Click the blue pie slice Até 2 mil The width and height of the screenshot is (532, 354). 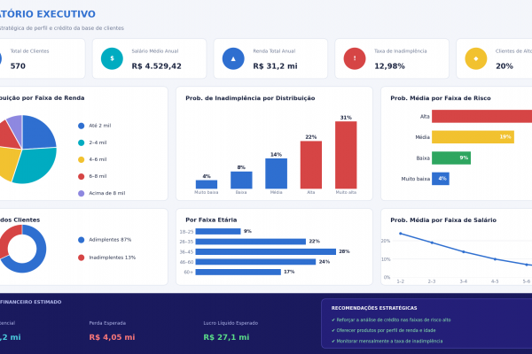(x=36, y=133)
